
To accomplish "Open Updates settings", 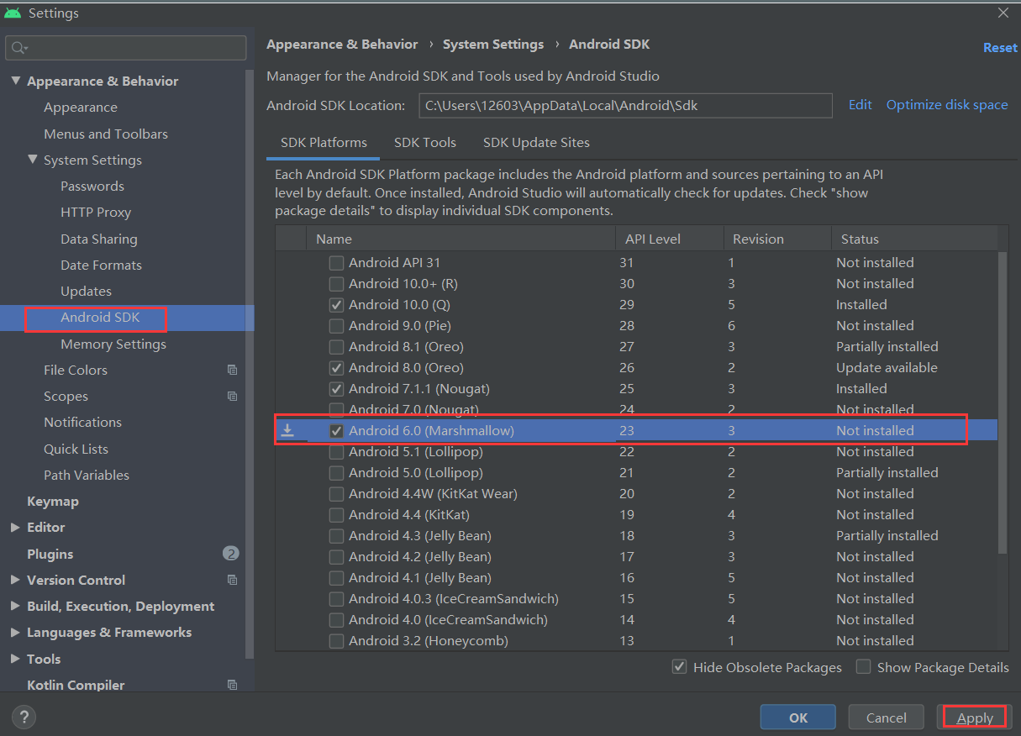I will (86, 291).
